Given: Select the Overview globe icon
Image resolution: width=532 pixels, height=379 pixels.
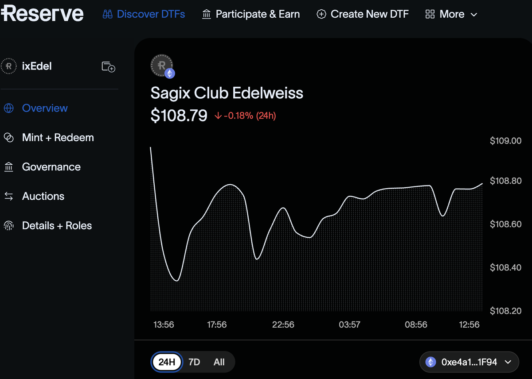Looking at the screenshot, I should 9,108.
